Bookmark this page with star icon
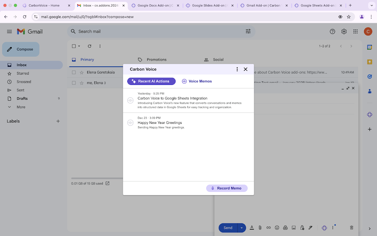This screenshot has width=377, height=236. click(349, 17)
